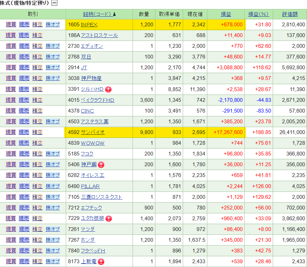Open the 双日 stock link

pyautogui.click(x=86, y=57)
